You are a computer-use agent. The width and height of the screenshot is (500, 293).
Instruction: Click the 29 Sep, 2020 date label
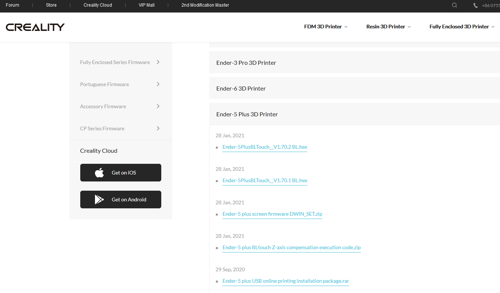230,269
